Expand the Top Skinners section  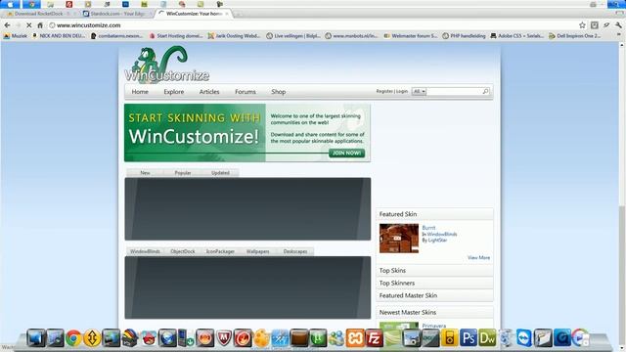(434, 283)
